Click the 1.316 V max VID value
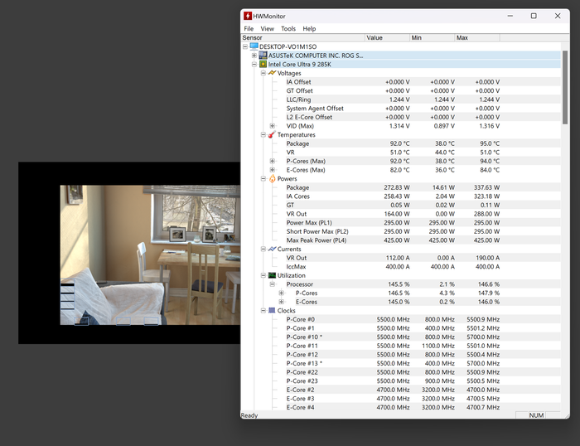Screen dimensions: 580x446 point(489,126)
